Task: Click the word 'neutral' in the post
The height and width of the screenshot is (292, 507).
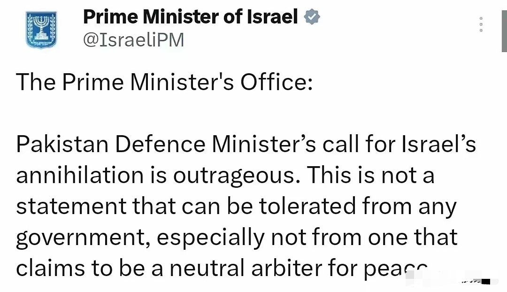Action: tap(207, 268)
